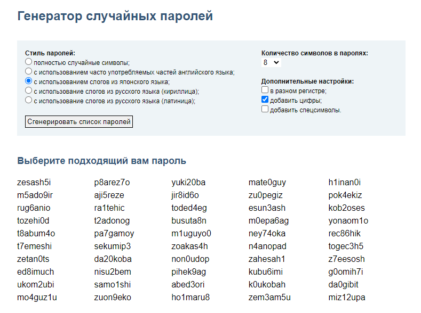The image size is (421, 313).
Task: Select password da20koba
Action: pos(113,259)
